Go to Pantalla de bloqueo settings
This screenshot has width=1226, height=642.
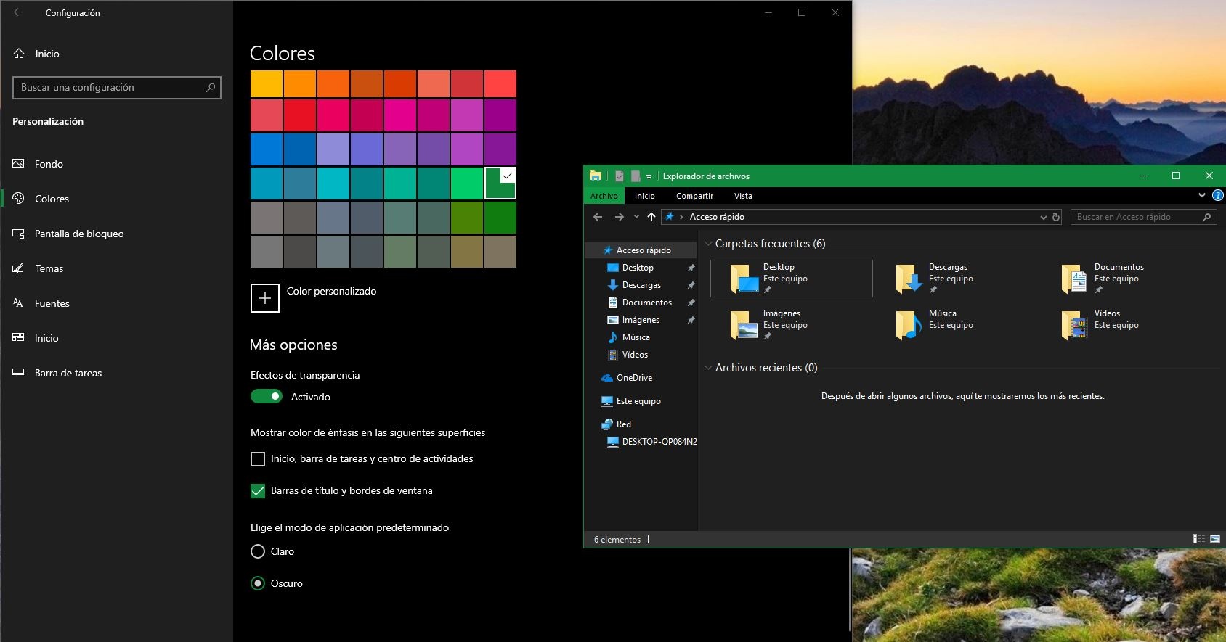point(79,234)
